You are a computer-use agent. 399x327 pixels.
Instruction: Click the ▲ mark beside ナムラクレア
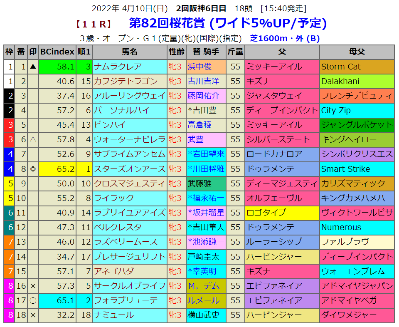33,67
